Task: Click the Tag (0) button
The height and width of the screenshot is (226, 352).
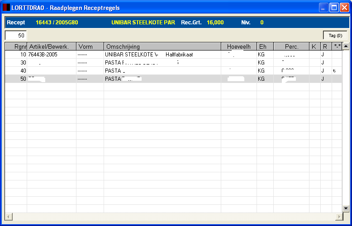Action: tap(335, 35)
